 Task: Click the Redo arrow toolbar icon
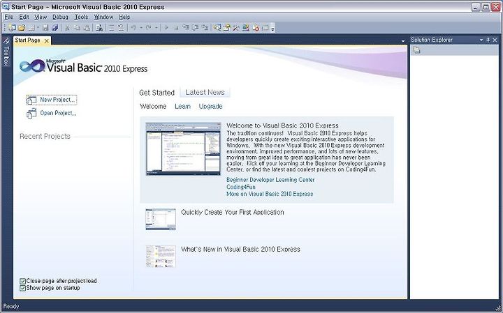click(149, 28)
